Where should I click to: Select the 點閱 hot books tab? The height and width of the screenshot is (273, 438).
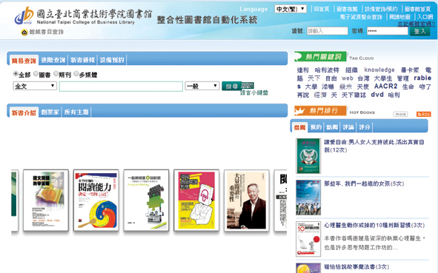[x=332, y=127]
